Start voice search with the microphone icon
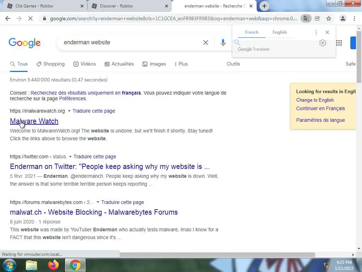Viewport: 362px width, 272px height. (x=223, y=42)
